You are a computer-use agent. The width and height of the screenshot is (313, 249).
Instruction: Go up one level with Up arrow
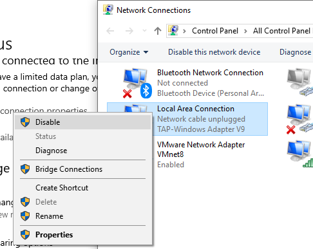pyautogui.click(x=158, y=31)
